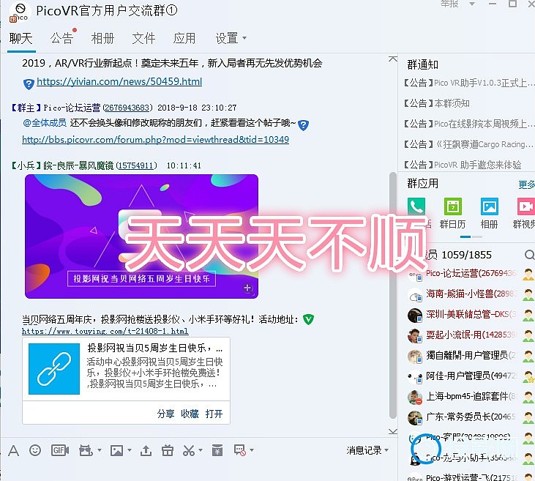Jump to bottom of chat arrow

393,431
